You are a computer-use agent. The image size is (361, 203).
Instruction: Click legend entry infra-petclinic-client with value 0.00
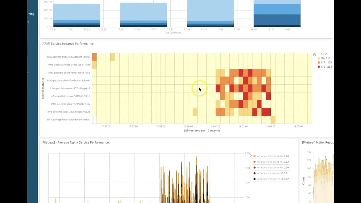[x=271, y=167]
